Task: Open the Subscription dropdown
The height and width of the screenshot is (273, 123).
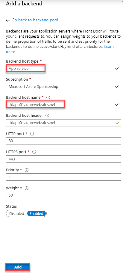Action: click(x=63, y=86)
